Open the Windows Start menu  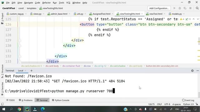[x=4, y=109]
